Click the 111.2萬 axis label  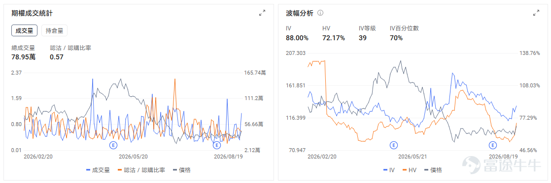pos(253,98)
